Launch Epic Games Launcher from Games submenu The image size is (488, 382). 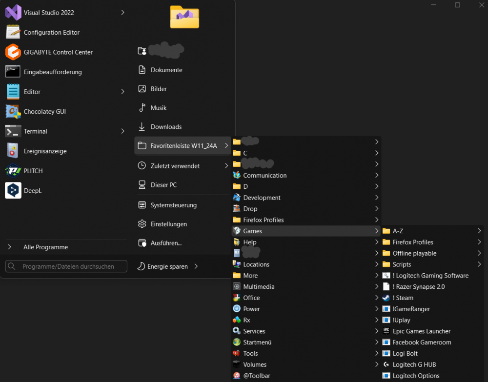click(x=421, y=331)
